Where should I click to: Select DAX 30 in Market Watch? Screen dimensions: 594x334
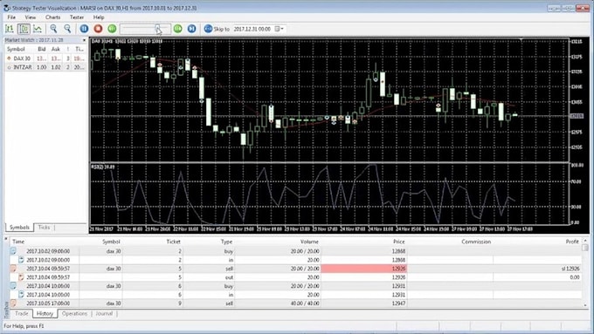[x=45, y=58]
